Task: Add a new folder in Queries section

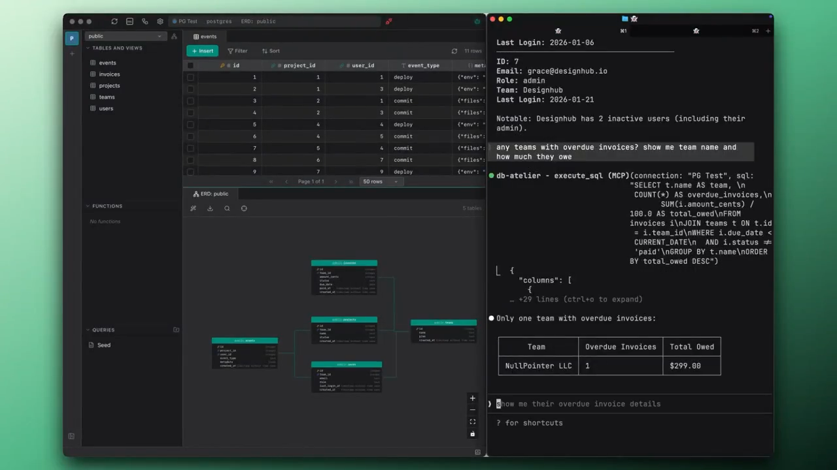Action: click(x=176, y=330)
